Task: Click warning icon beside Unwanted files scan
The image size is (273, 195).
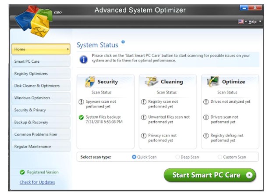Action: click(144, 117)
